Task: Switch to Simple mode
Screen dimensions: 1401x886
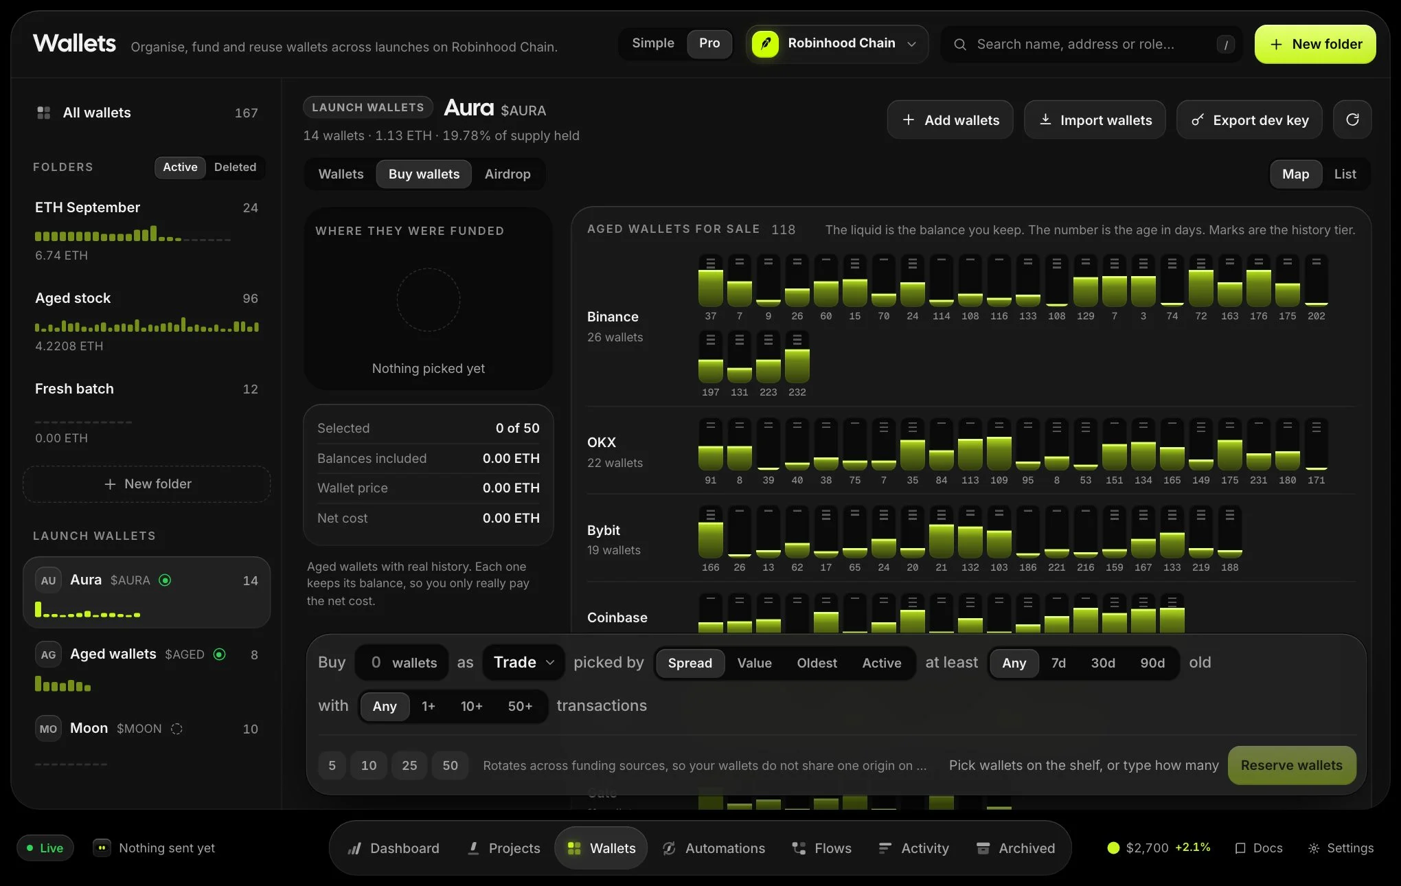Action: pyautogui.click(x=653, y=43)
